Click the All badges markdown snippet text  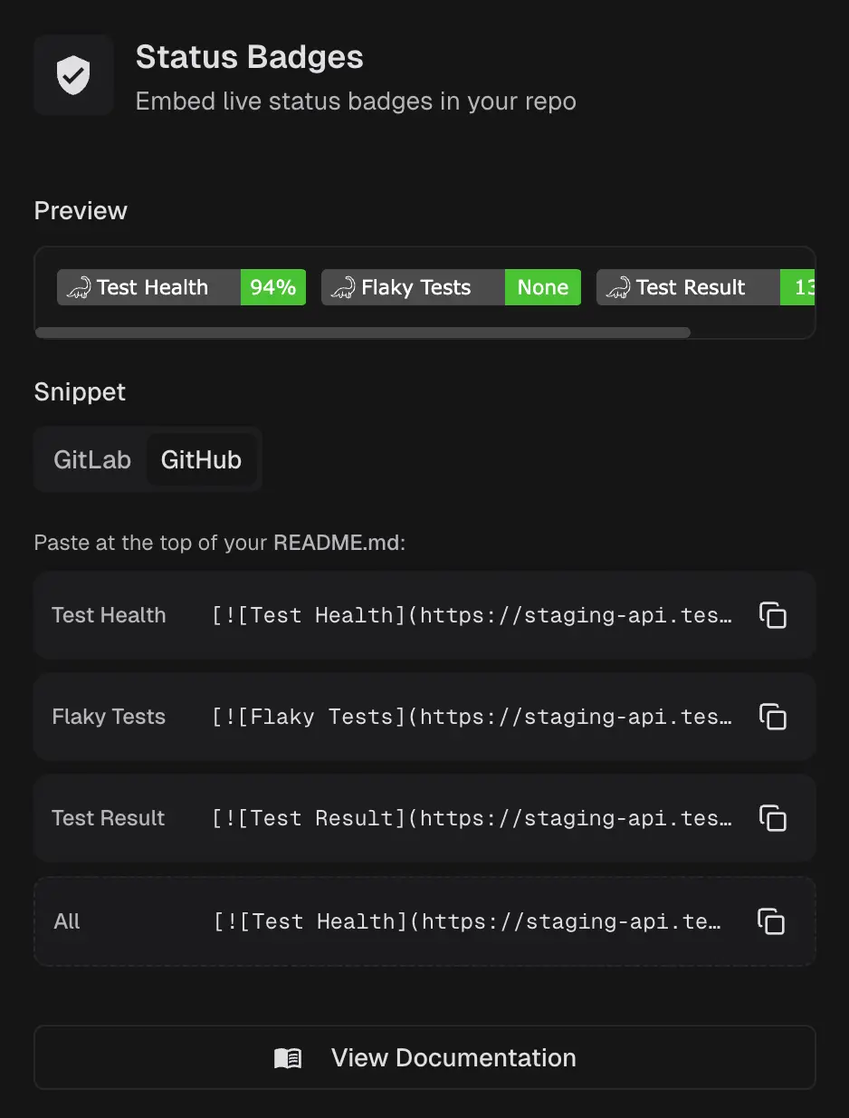tap(468, 922)
